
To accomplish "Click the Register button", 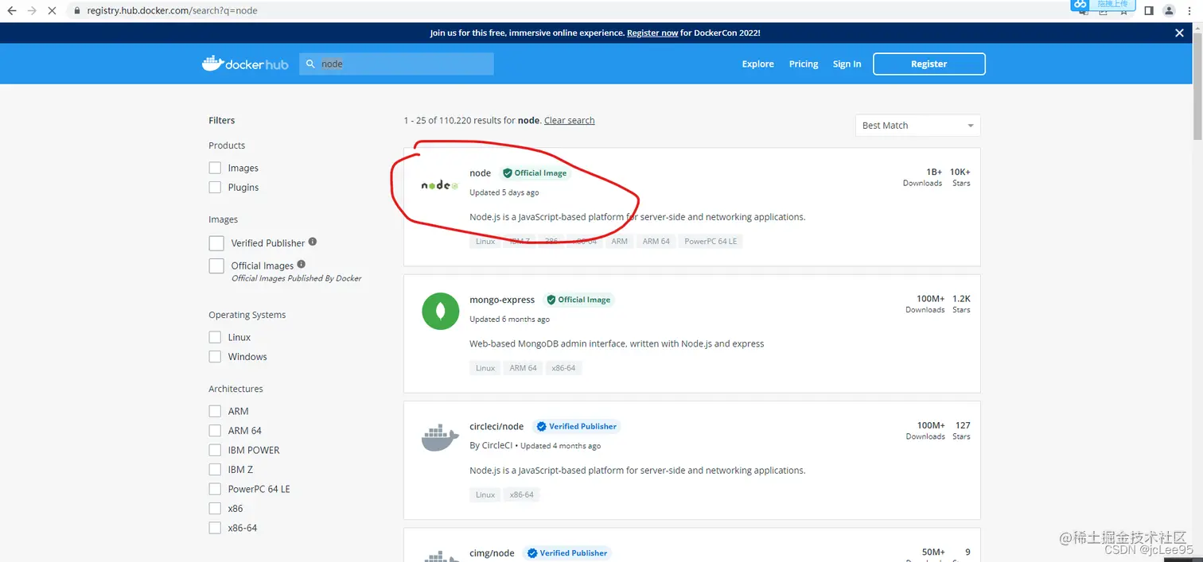I will (x=929, y=64).
